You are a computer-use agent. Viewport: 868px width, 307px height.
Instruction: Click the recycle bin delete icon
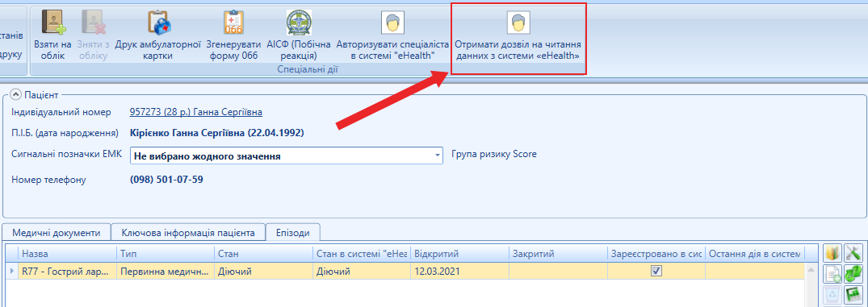[833, 295]
